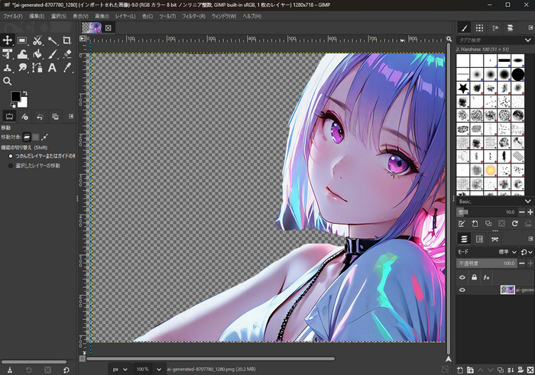Set move target to selection
Screen dimensions: 535x375
point(35,137)
